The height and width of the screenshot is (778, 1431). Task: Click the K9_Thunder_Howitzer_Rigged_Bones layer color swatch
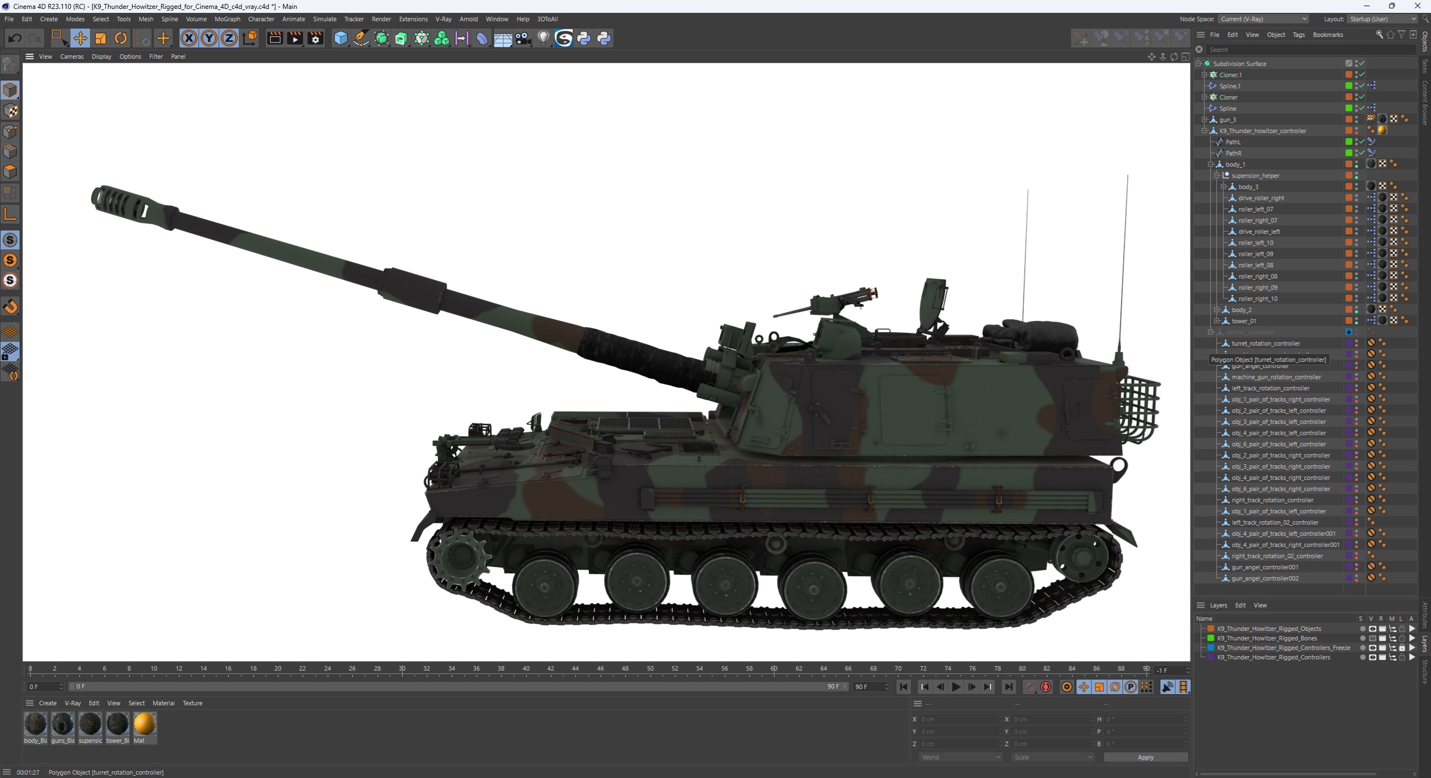(1211, 638)
